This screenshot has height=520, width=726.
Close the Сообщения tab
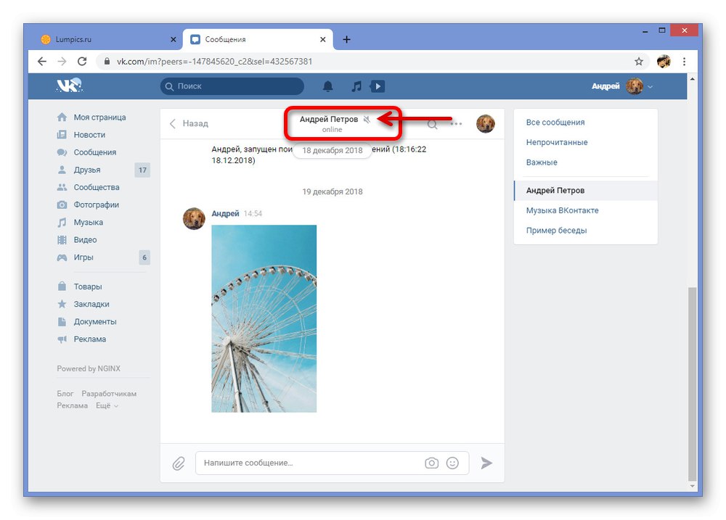tap(323, 39)
